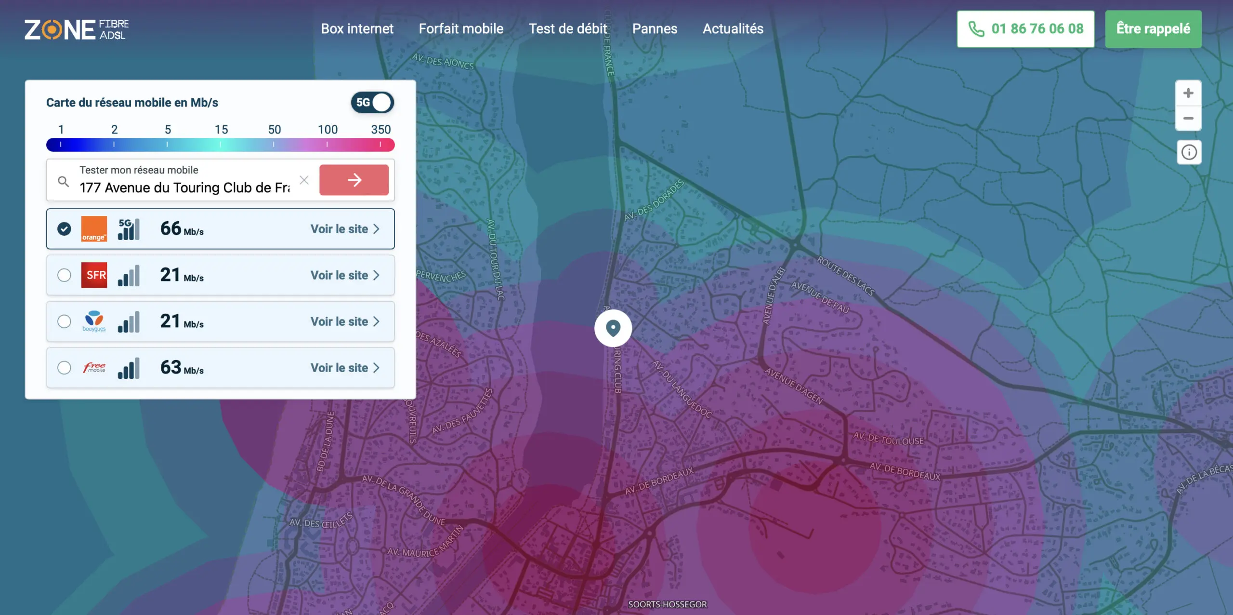Viewport: 1233px width, 615px height.
Task: Open the Test de débit menu
Action: coord(568,29)
